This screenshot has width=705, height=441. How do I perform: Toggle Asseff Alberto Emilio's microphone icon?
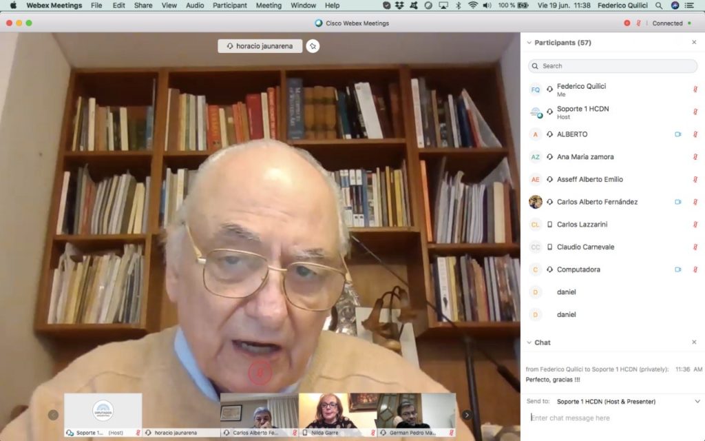point(695,179)
